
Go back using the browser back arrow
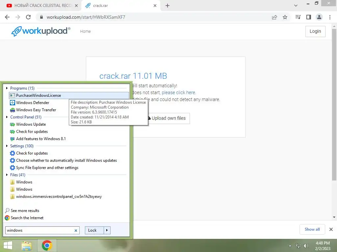coord(7,17)
